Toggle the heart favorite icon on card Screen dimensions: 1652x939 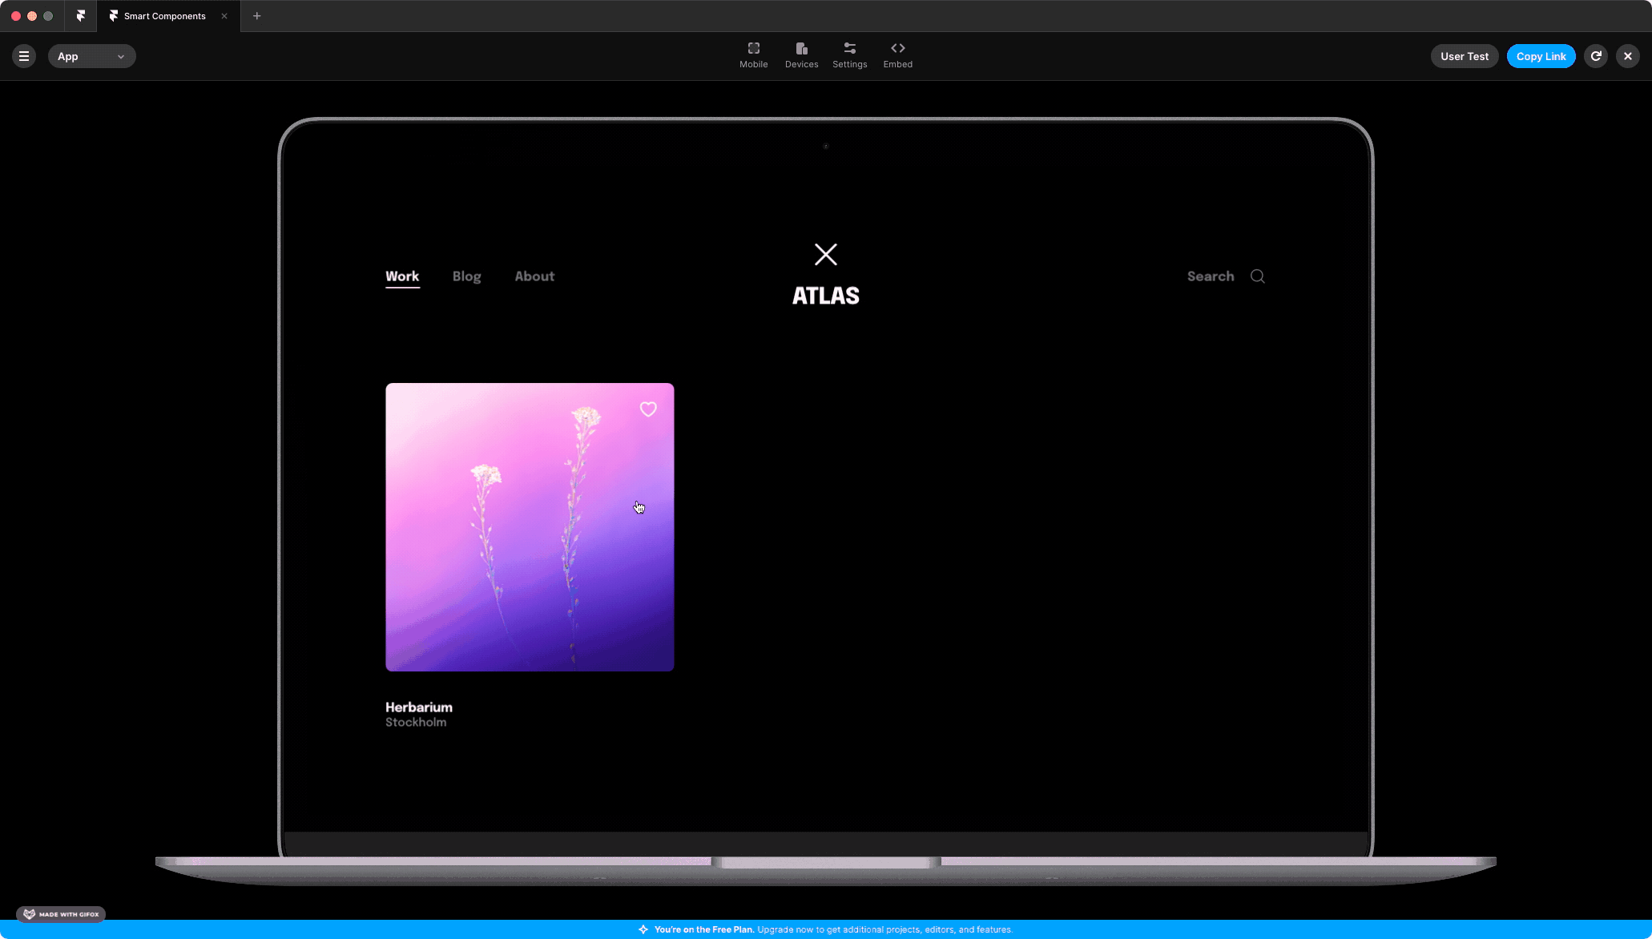coord(647,409)
